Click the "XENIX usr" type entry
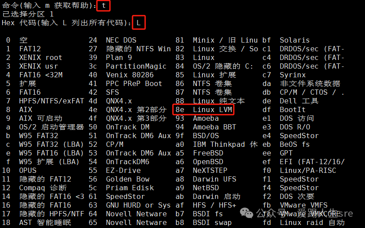365x228 pixels. click(x=39, y=66)
